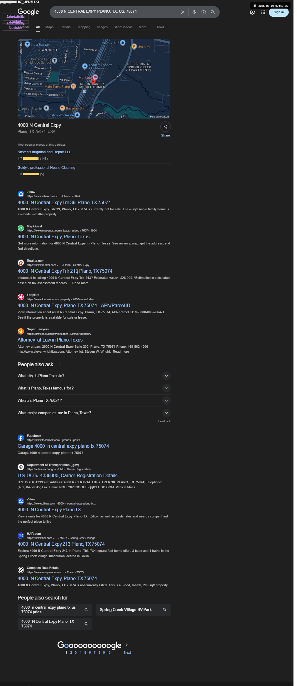Screen dimensions: 297x686
Task: Clear the search box with X icon
Action: (x=183, y=12)
